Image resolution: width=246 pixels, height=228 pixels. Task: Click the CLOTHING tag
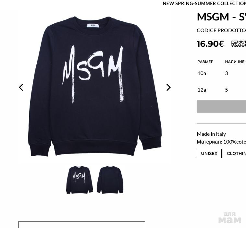(x=234, y=153)
